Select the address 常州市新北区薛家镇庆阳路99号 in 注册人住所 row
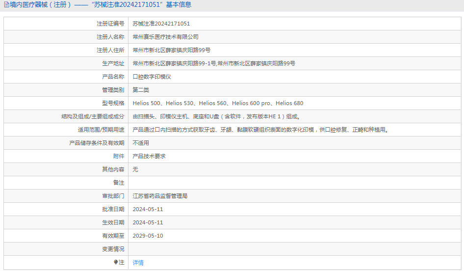This screenshot has width=464, height=273. click(x=171, y=51)
